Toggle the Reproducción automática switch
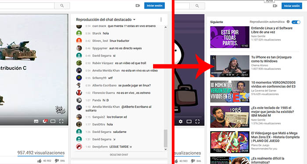Image resolution: width=307 pixels, height=164 pixels. click(x=296, y=22)
